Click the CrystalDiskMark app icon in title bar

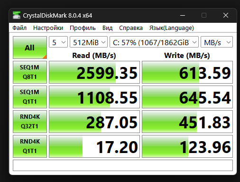pyautogui.click(x=17, y=15)
